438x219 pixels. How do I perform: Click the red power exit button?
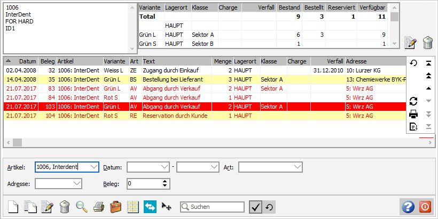[x=425, y=206]
